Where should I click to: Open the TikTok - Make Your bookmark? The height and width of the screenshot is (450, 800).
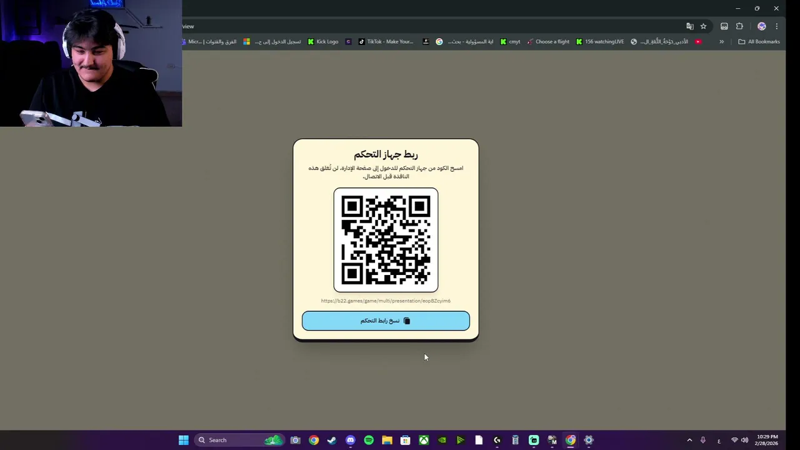(386, 42)
